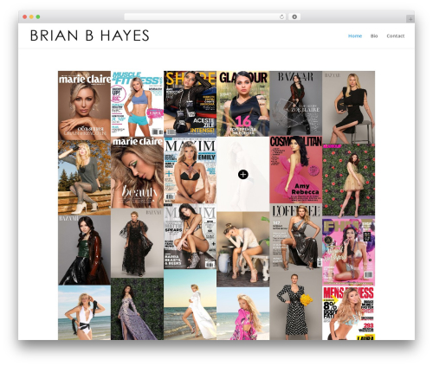Screen dimensions: 433x366
Task: Open the Marie Claire brown cover thumbnail
Action: pos(84,106)
